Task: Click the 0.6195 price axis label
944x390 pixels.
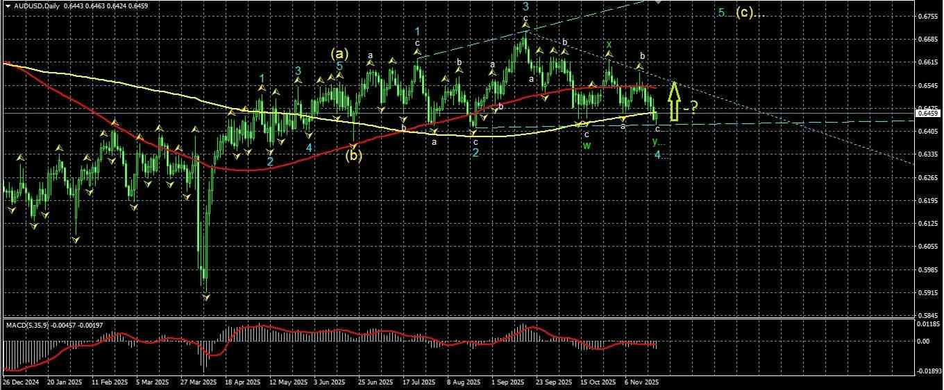Action: coord(927,200)
